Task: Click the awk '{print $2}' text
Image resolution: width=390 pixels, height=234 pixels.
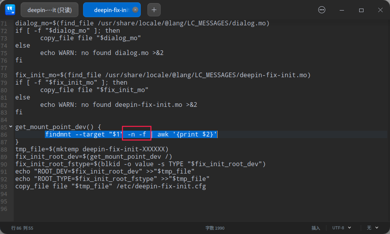Action: (x=187, y=134)
